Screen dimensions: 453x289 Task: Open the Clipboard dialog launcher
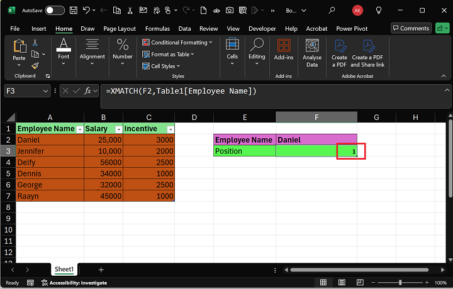pyautogui.click(x=48, y=76)
